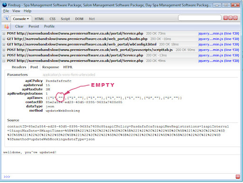Select the apiTimes array value

pos(114,98)
